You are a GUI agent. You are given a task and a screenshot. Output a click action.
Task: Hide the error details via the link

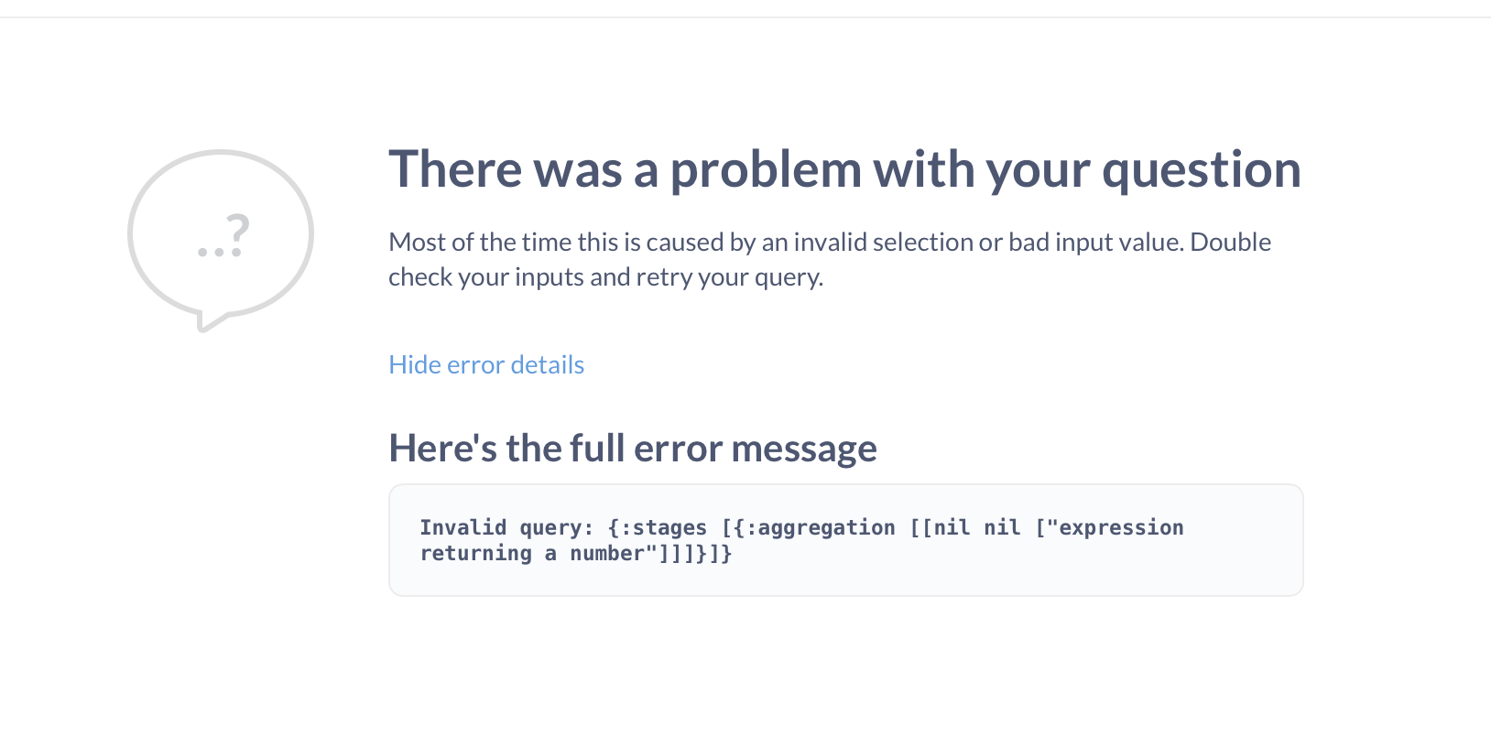click(486, 364)
